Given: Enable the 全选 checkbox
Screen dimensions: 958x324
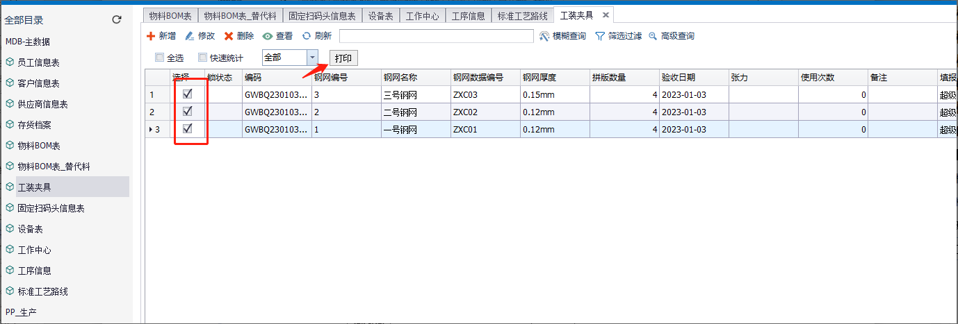Looking at the screenshot, I should click(159, 58).
